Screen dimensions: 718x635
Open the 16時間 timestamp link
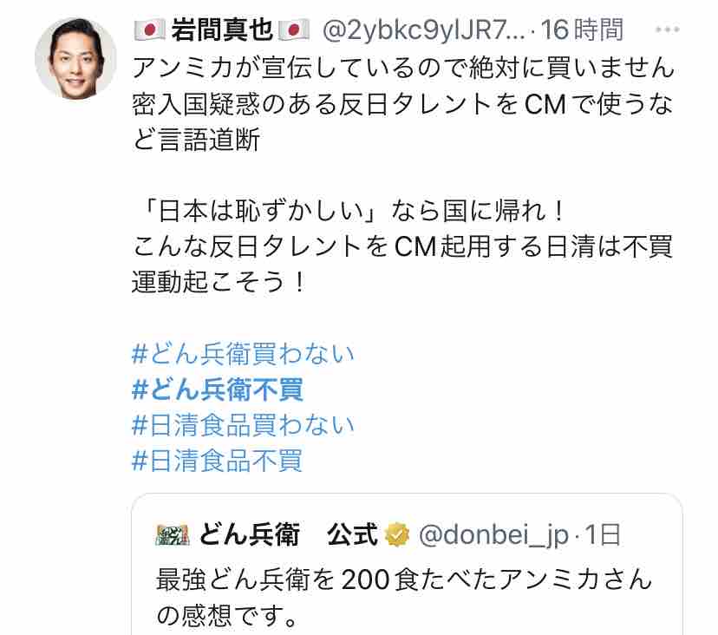(582, 30)
